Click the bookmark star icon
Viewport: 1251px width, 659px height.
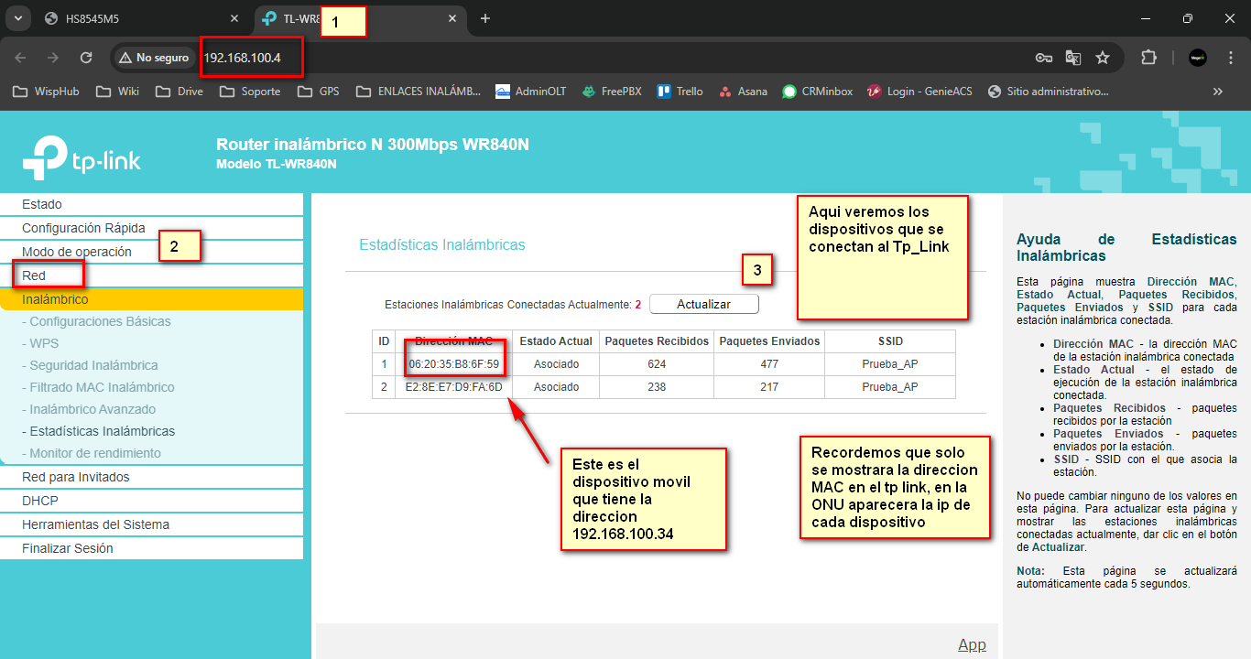(1103, 58)
